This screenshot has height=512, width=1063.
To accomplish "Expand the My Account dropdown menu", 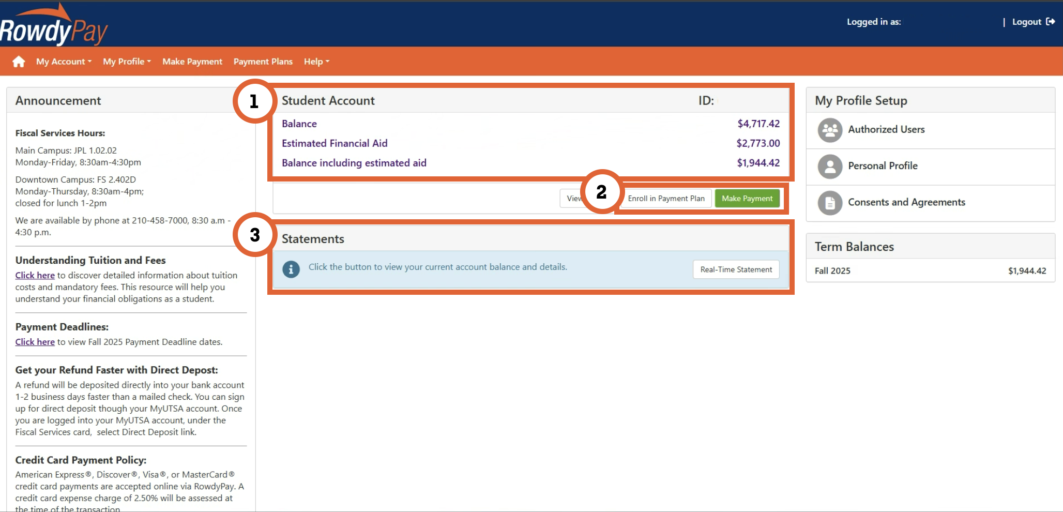I will tap(64, 62).
